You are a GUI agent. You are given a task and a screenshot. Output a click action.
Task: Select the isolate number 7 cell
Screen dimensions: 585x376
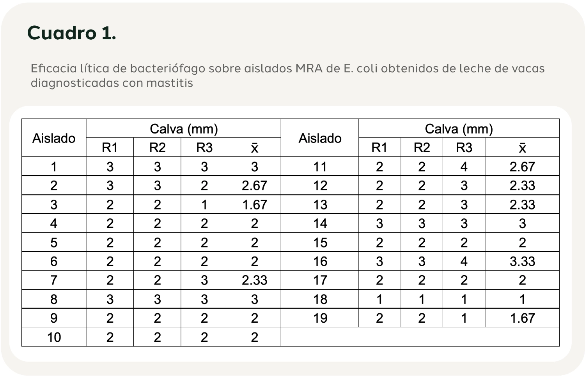[54, 280]
